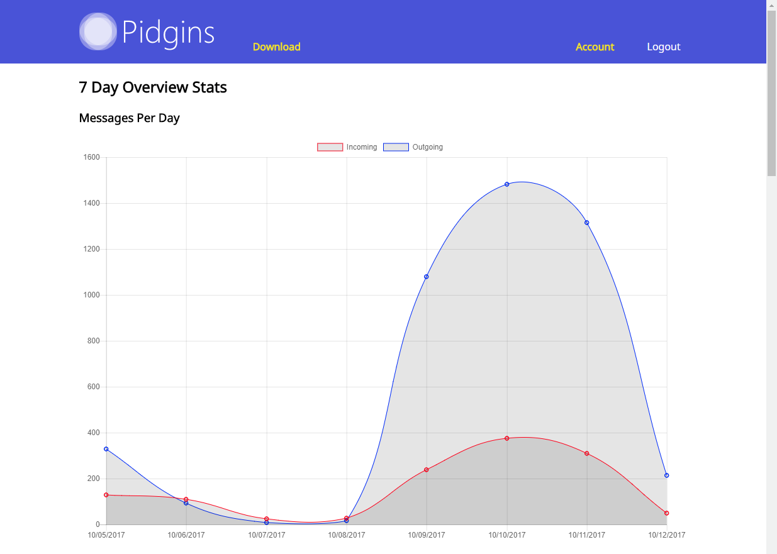Click the Incoming legend label text
The image size is (777, 554).
[x=361, y=147]
